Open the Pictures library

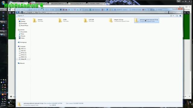(x=22, y=36)
